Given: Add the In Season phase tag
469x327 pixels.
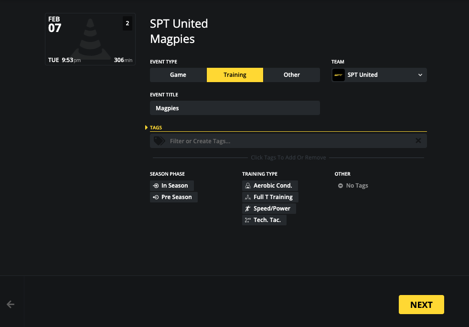Looking at the screenshot, I should coord(172,185).
